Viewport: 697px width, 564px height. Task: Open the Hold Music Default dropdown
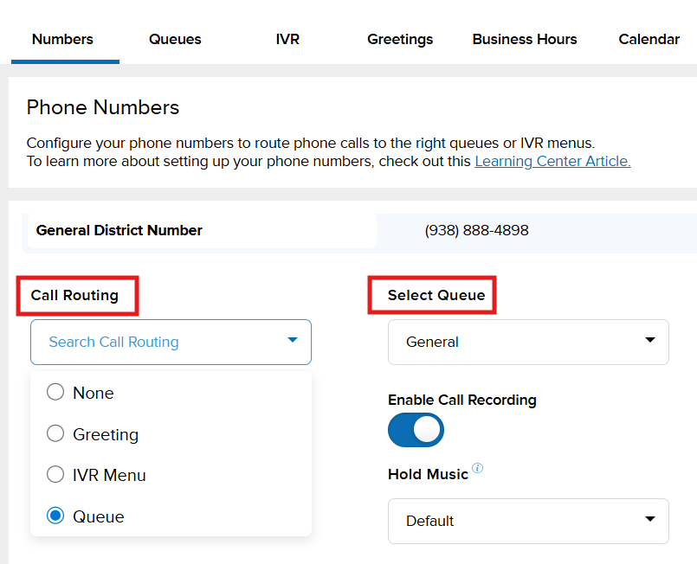pos(528,521)
